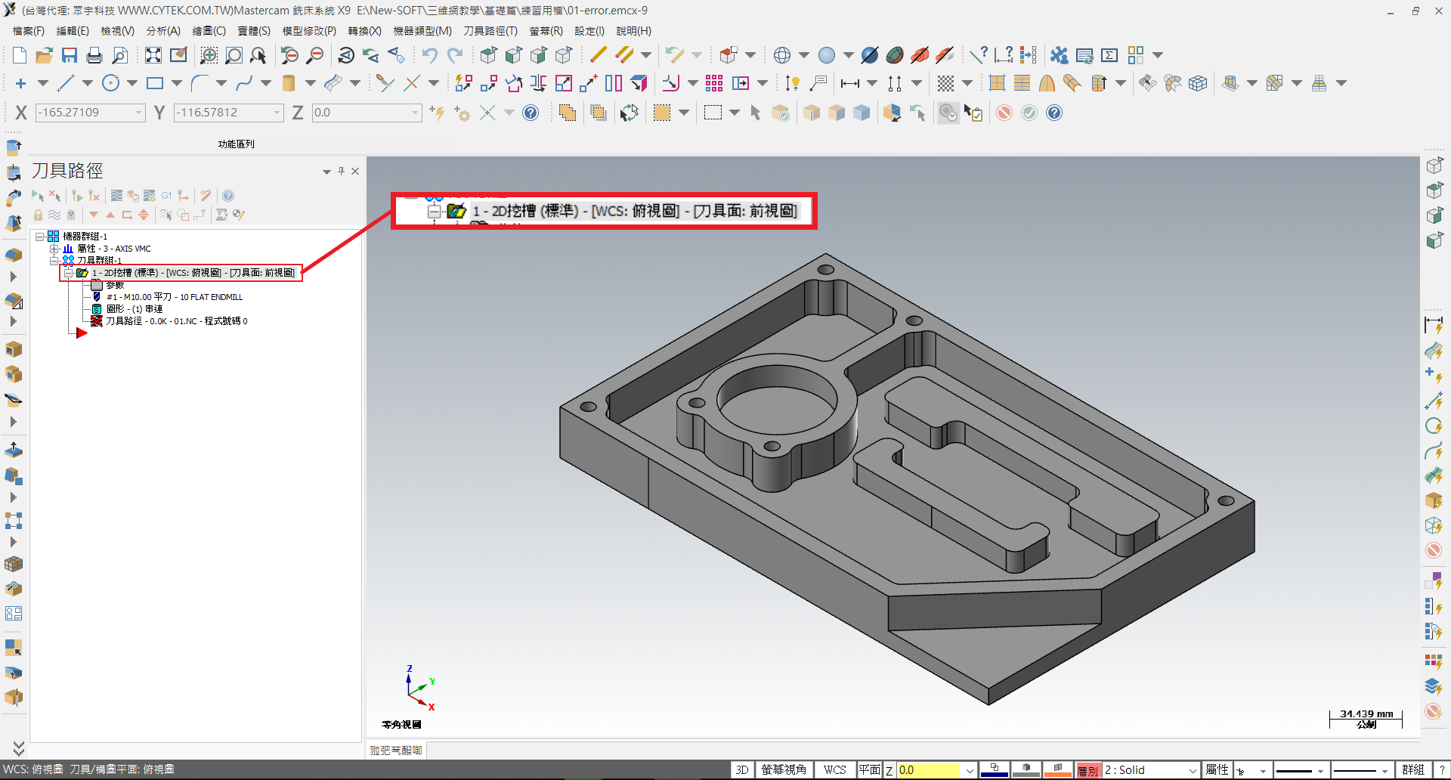Click the Smart dimension icon

point(792,83)
